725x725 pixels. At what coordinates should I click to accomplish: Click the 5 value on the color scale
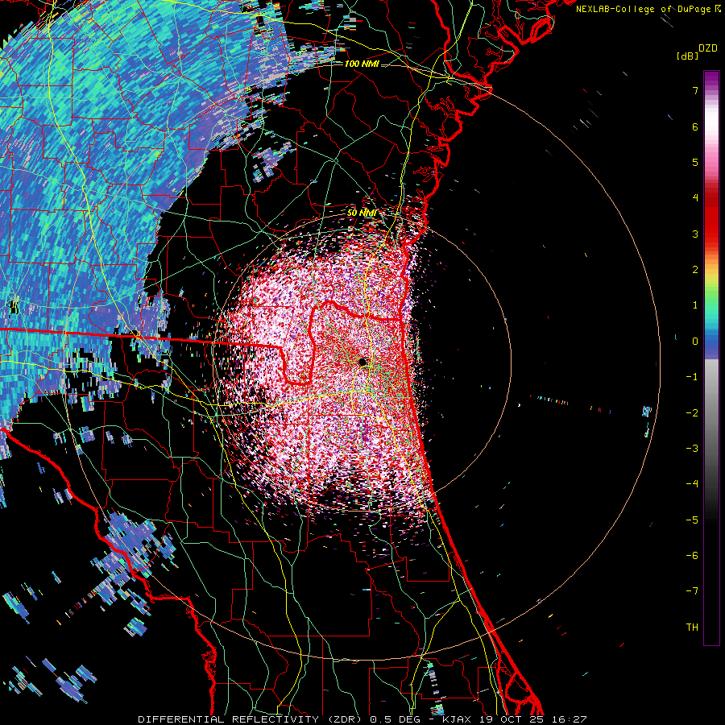[695, 162]
